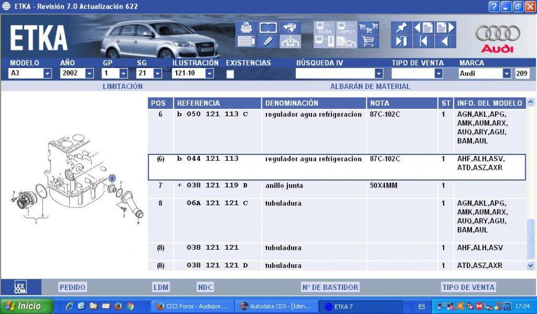Launch Firefox from quick launch bar
537x314 pixels.
tap(118, 306)
